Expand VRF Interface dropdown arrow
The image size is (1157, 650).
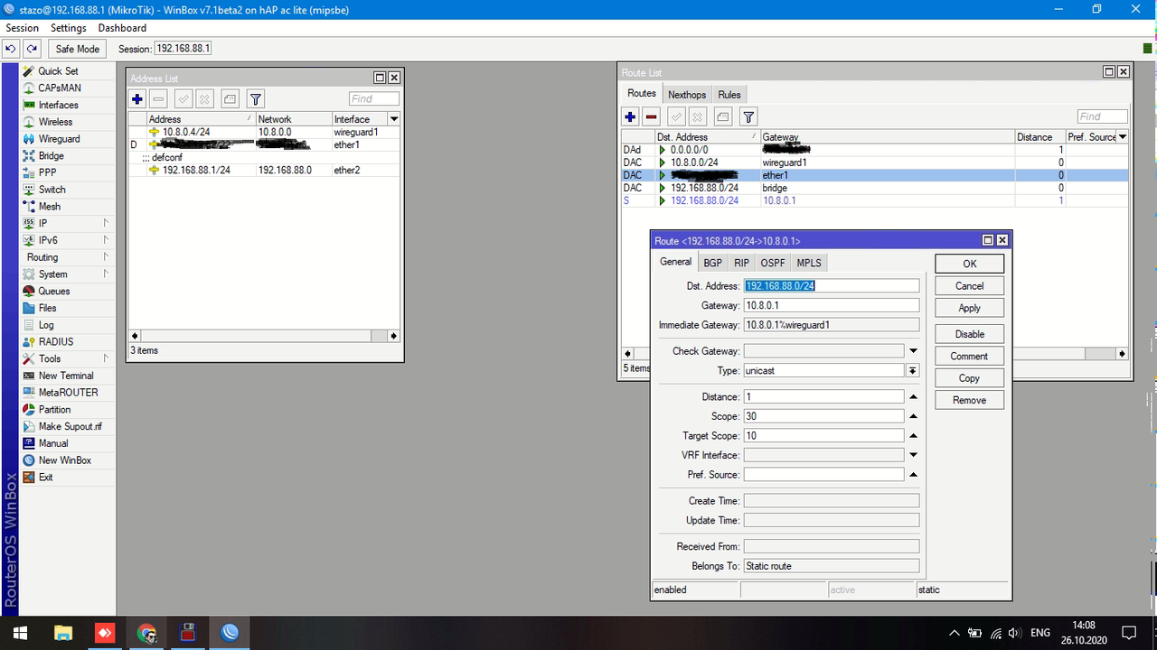[x=913, y=455]
